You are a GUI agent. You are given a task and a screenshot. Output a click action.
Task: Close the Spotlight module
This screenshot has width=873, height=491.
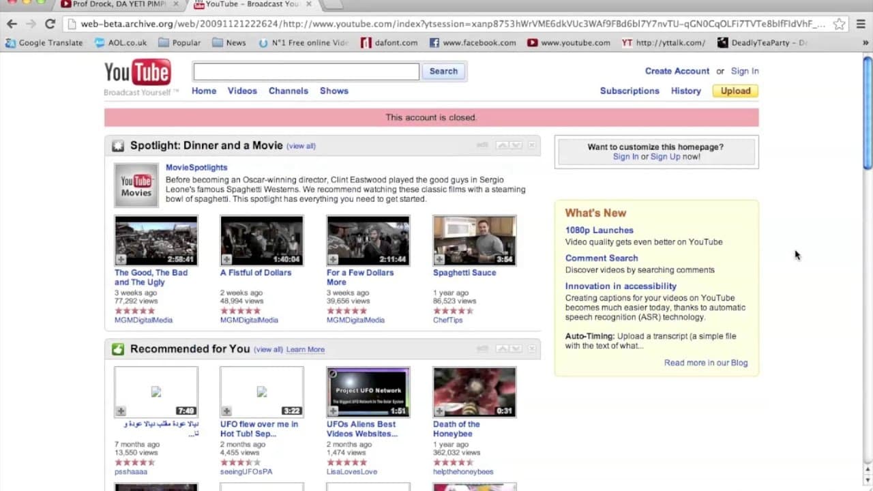(x=532, y=145)
